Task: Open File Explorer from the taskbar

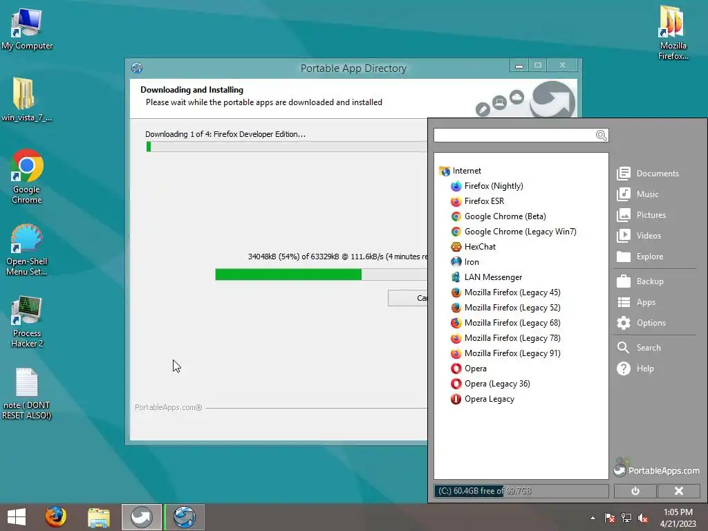Action: (x=99, y=517)
